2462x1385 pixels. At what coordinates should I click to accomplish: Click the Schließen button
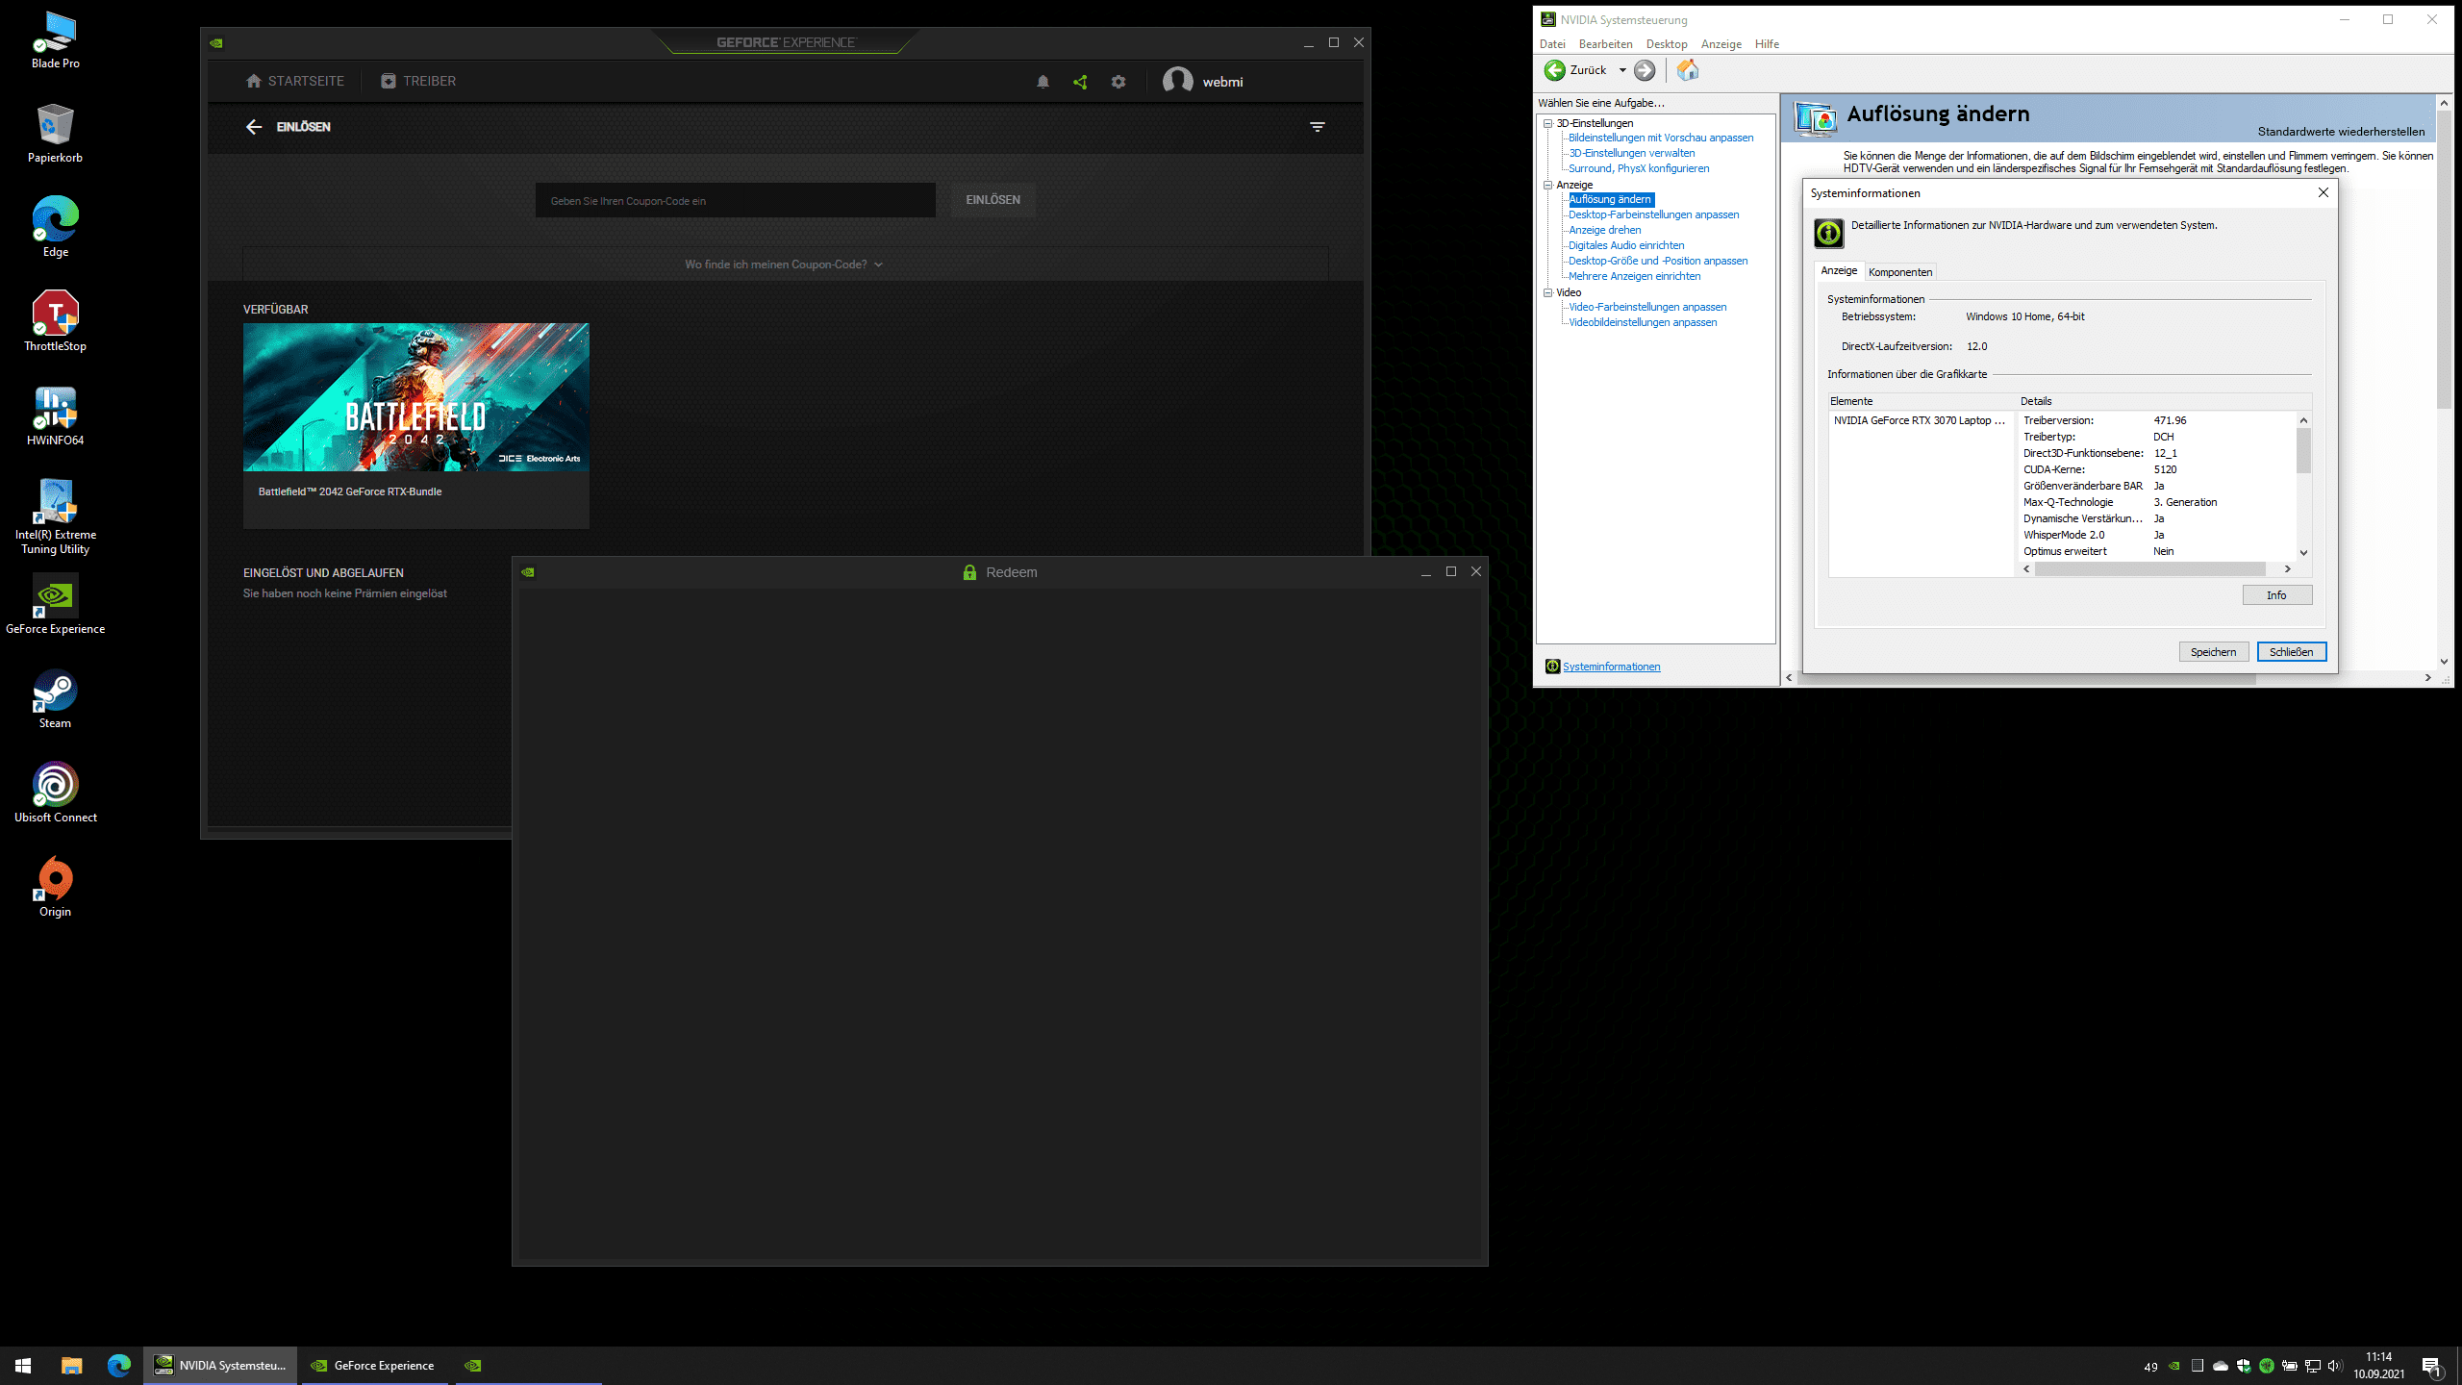click(2291, 652)
